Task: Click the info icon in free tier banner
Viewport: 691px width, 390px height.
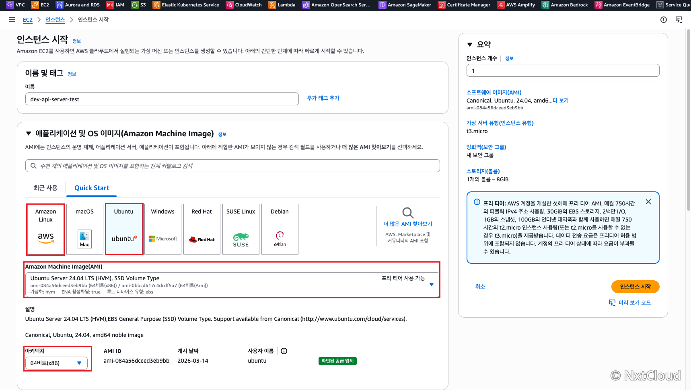Action: click(x=477, y=202)
